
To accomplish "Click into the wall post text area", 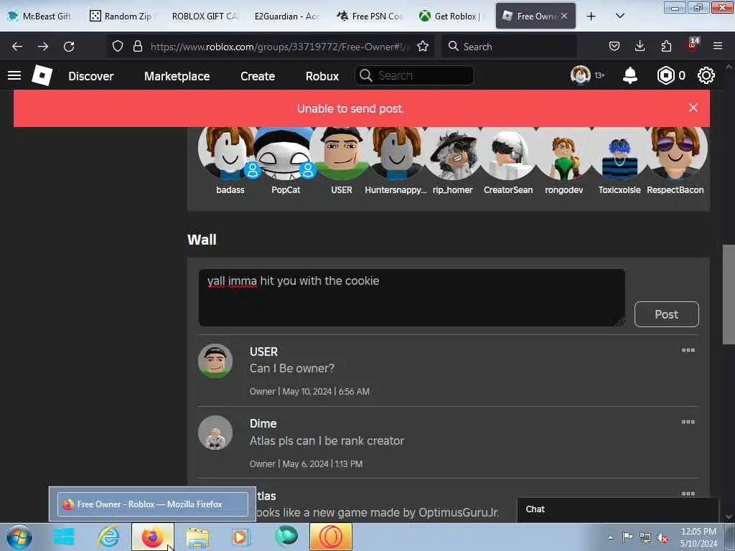I will coord(411,298).
